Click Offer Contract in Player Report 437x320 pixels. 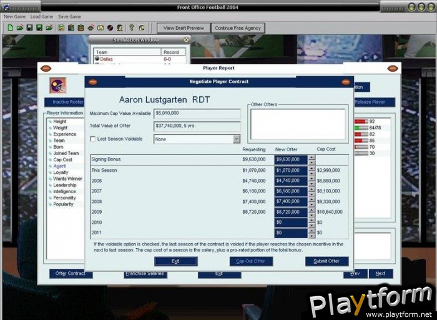coord(71,273)
